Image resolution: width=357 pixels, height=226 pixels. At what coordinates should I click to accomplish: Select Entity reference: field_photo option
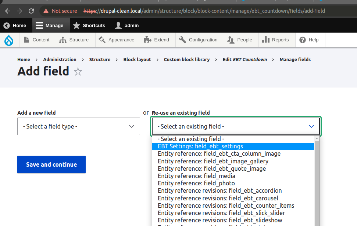point(233,184)
